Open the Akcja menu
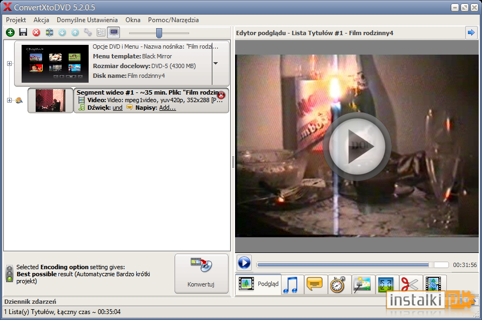Image resolution: width=482 pixels, height=320 pixels. coord(41,20)
